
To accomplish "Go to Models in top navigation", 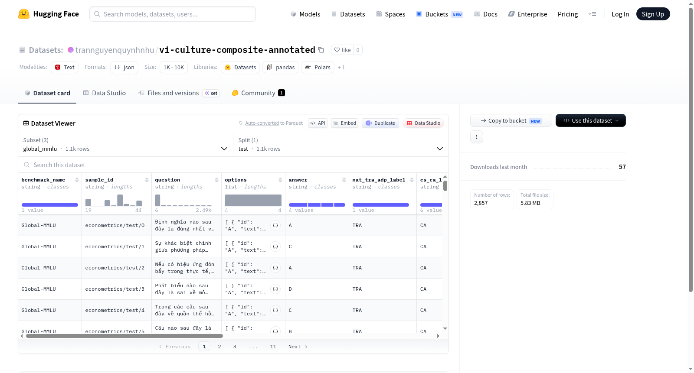I will pyautogui.click(x=305, y=14).
